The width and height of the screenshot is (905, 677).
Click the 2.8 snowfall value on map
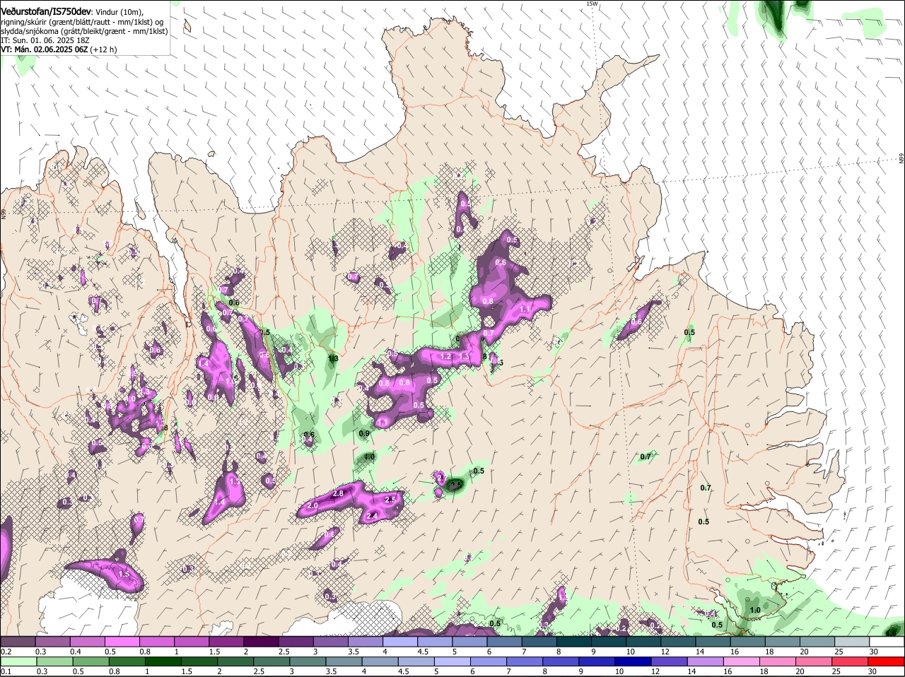pos(338,493)
